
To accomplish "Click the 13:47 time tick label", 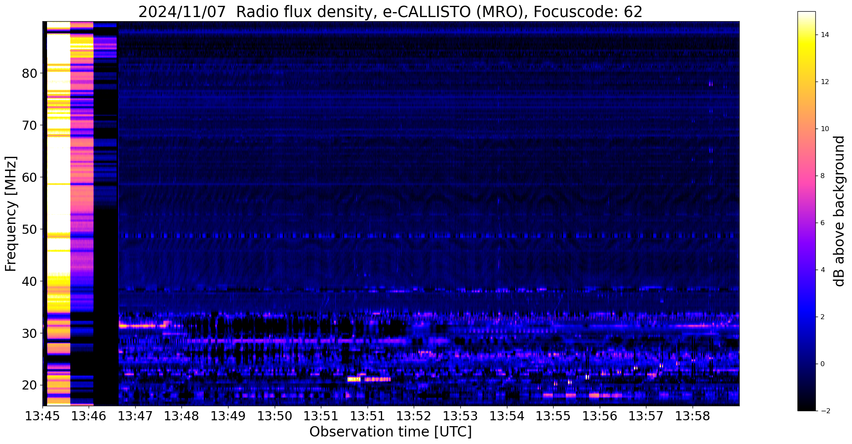I will pos(135,416).
